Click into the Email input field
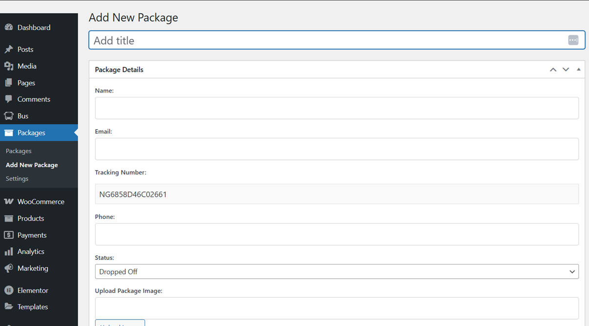Screen dimensions: 589x326 [x=336, y=149]
